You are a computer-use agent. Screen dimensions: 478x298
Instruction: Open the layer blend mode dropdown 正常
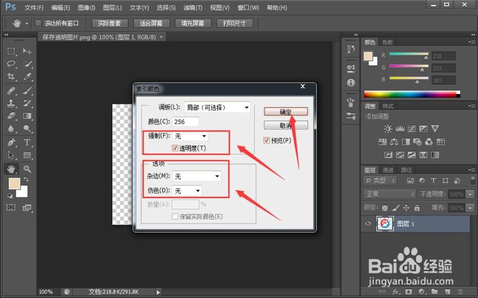click(389, 194)
